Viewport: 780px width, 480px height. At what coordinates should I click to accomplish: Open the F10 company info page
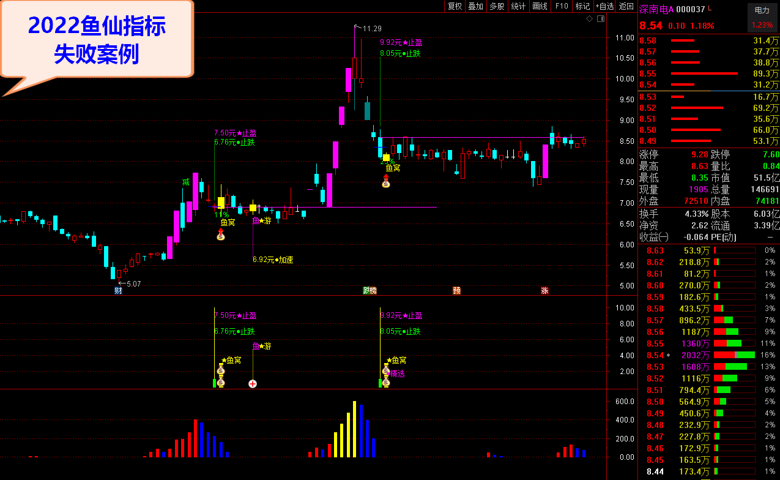pyautogui.click(x=561, y=6)
